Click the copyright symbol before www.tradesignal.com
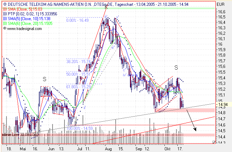Image resolution: width=232 pixels, height=152 pixels. [5, 28]
